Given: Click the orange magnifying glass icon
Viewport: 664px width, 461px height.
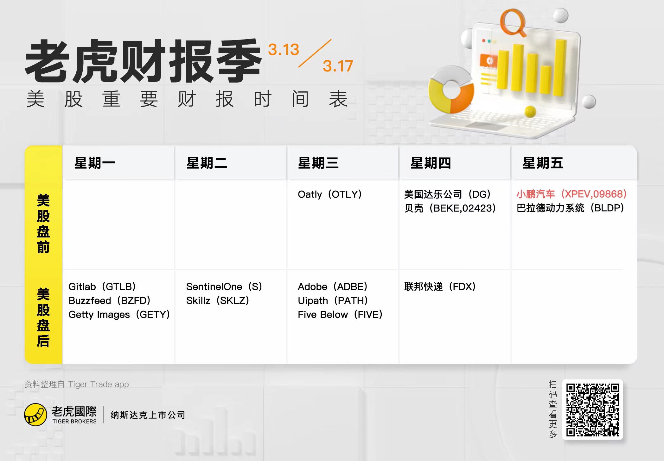Looking at the screenshot, I should [x=513, y=22].
